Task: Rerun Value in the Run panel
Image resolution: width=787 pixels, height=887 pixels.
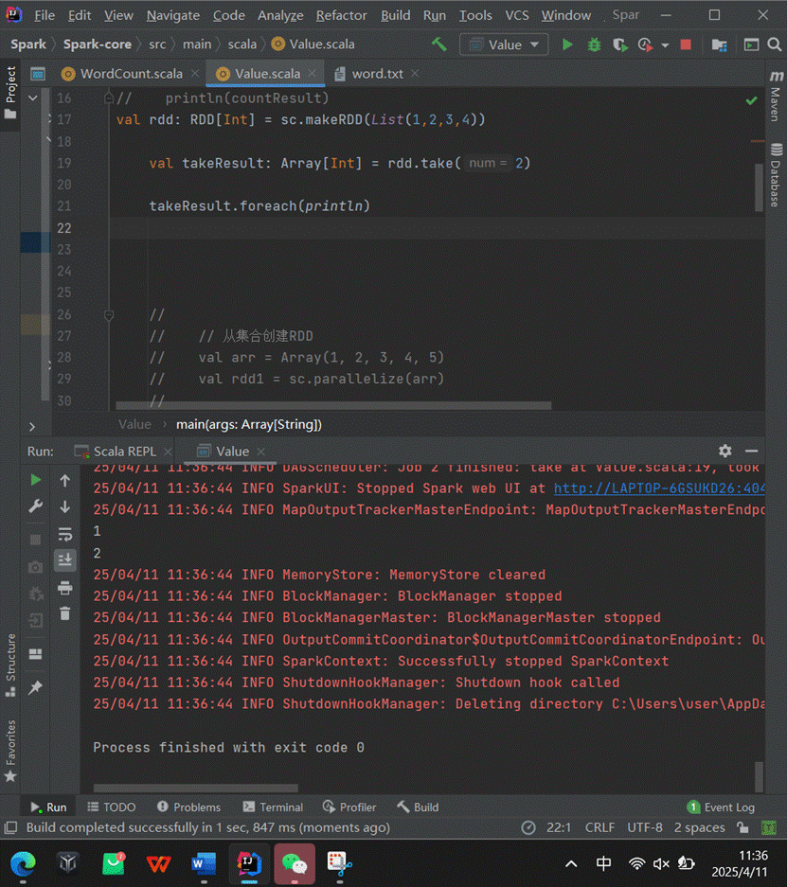Action: 35,480
